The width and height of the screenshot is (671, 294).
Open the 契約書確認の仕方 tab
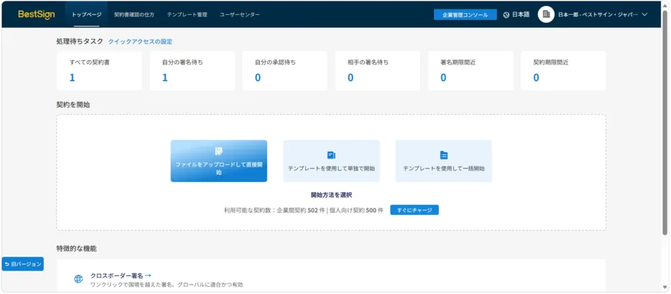134,15
